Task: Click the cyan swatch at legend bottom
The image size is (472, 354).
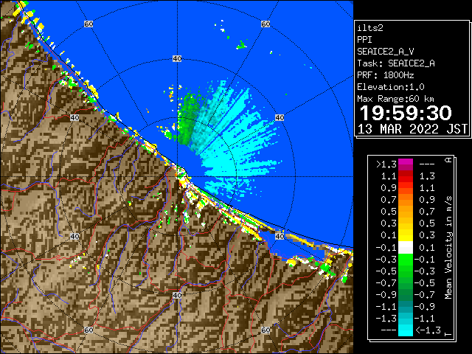Action: (x=406, y=330)
